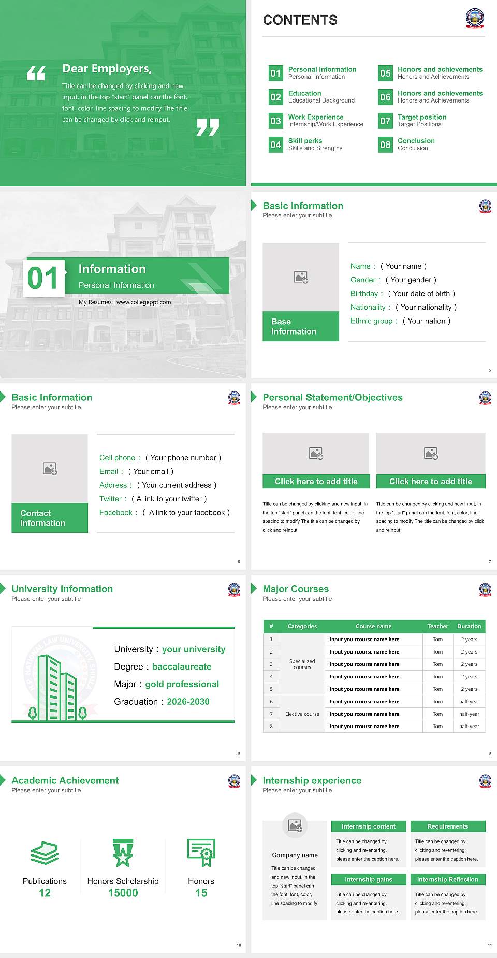Viewport: 497px width, 958px height.
Task: Click the image placeholder icon above Base Information
Action: pos(301,277)
